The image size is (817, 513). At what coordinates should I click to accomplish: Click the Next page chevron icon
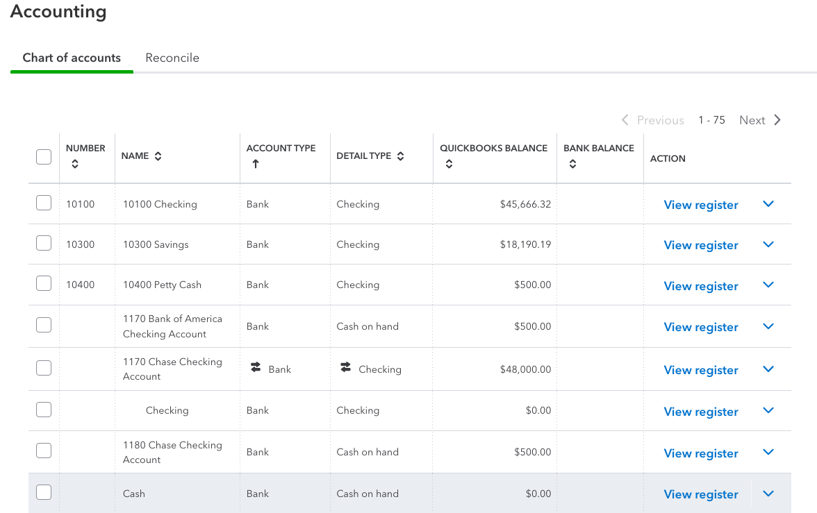(x=777, y=120)
